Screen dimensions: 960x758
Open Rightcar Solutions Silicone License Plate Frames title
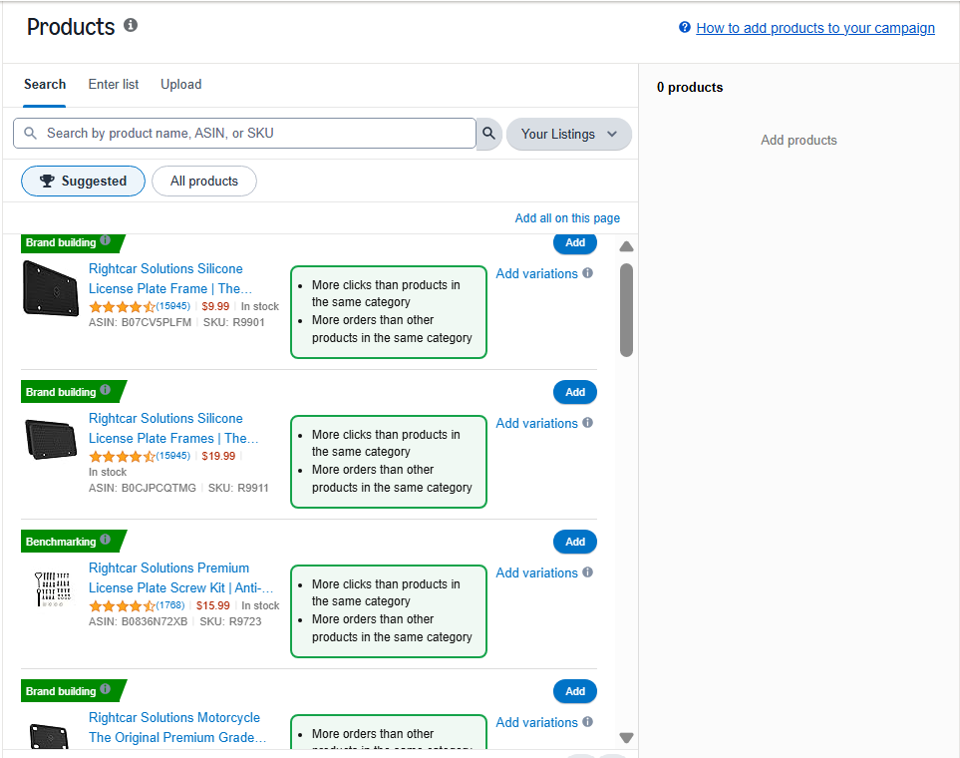click(x=173, y=428)
